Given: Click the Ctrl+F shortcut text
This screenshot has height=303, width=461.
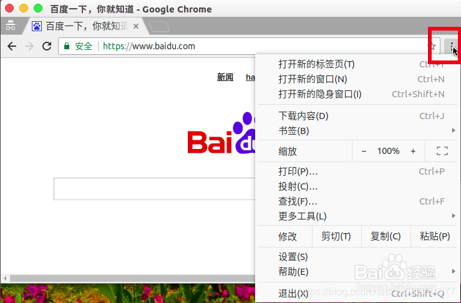Looking at the screenshot, I should point(432,201).
